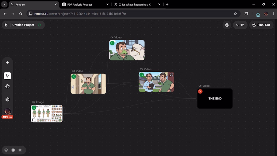The height and width of the screenshot is (156, 277).
Task: Close the X tab
Action: point(159,5)
